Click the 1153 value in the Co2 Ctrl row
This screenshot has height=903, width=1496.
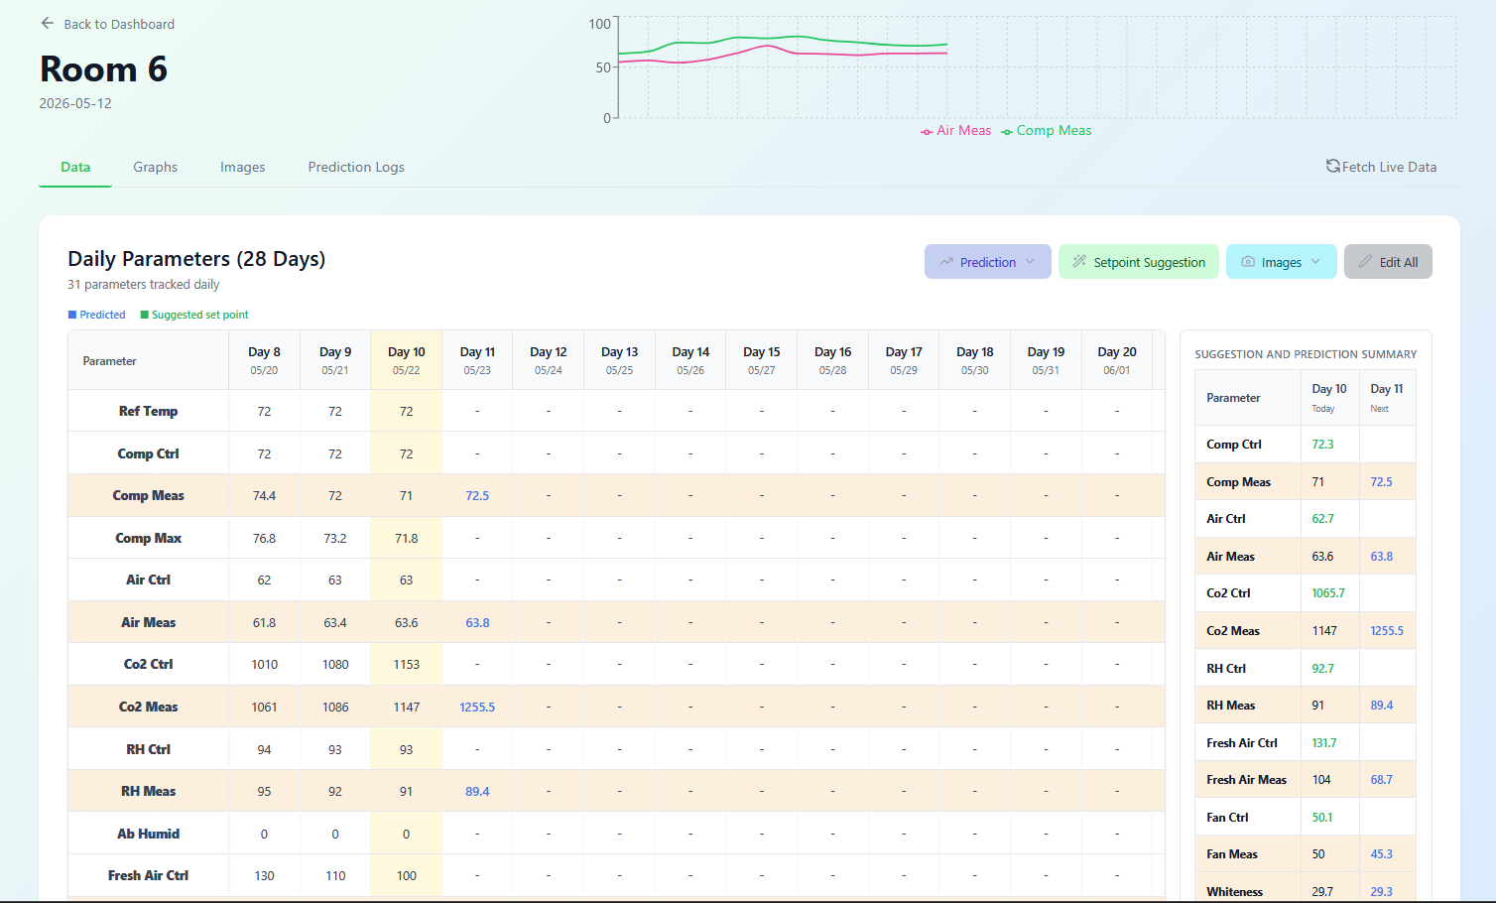406,664
